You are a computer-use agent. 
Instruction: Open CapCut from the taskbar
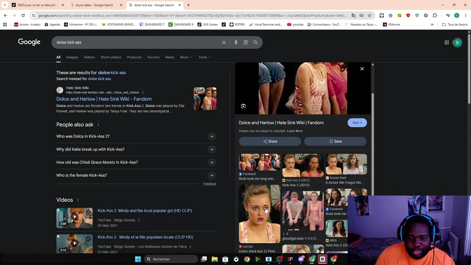pyautogui.click(x=322, y=259)
